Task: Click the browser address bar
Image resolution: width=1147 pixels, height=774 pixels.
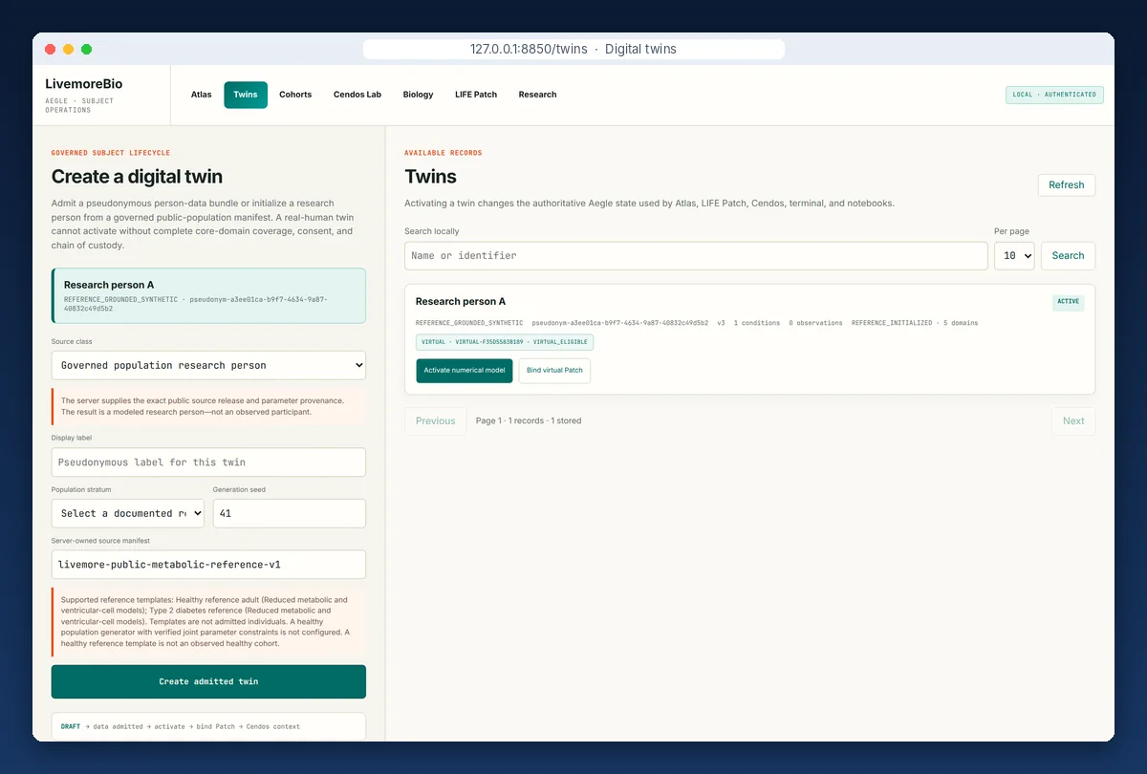Action: (x=573, y=50)
